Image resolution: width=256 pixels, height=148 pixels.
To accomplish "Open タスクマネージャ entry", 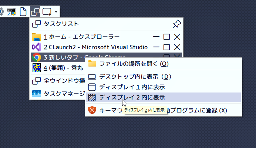I will click(58, 94).
